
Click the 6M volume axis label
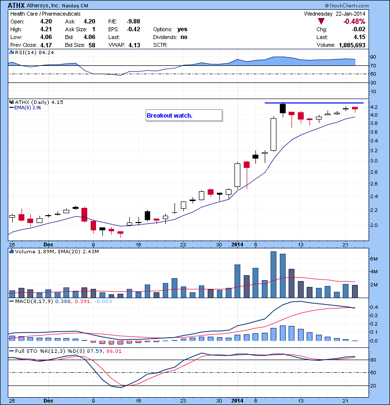coord(374,259)
